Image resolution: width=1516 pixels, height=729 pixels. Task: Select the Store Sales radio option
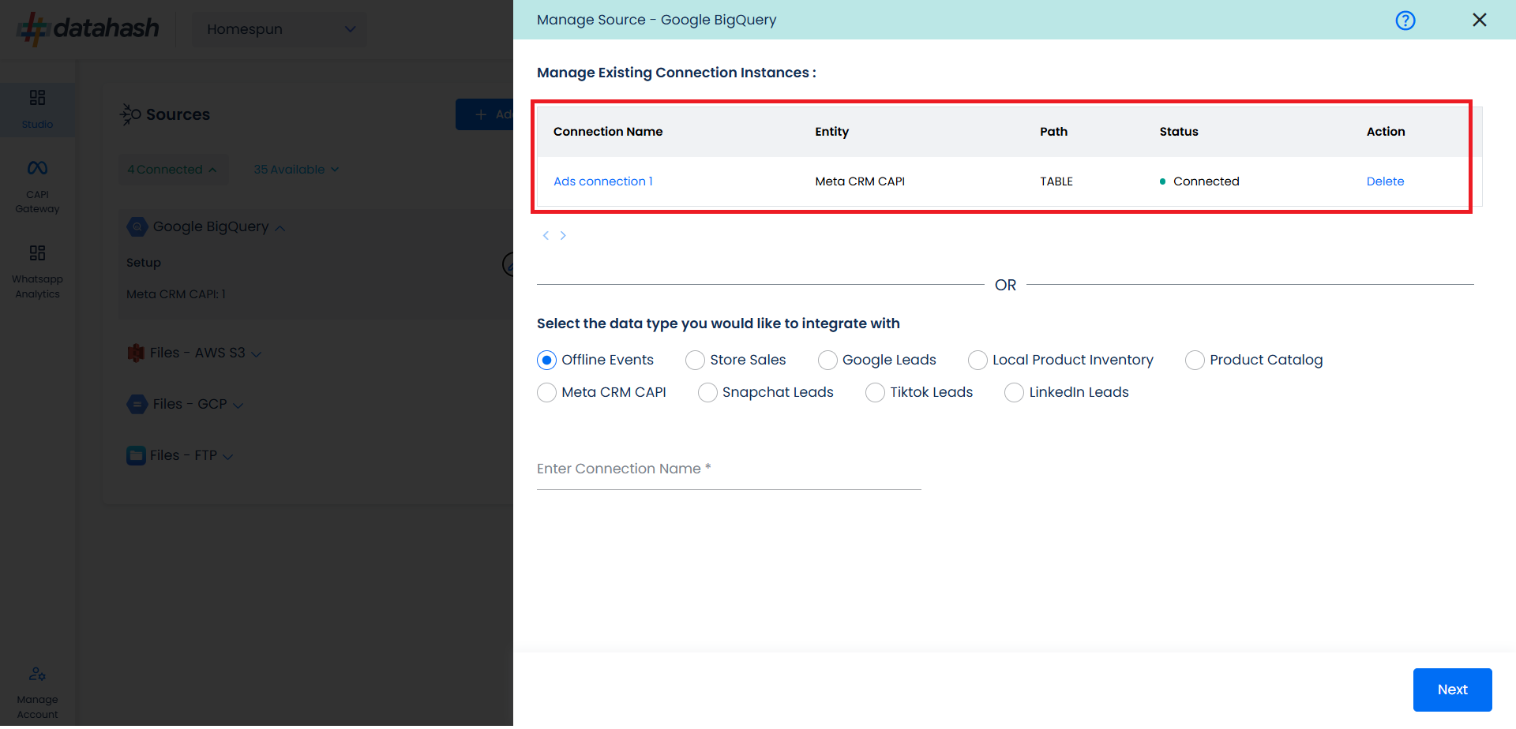(x=695, y=361)
